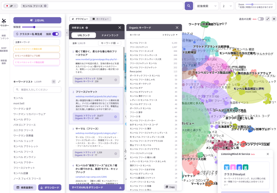Pause the graph animation
Image resolution: width=277 pixels, height=193 pixels.
(274, 19)
